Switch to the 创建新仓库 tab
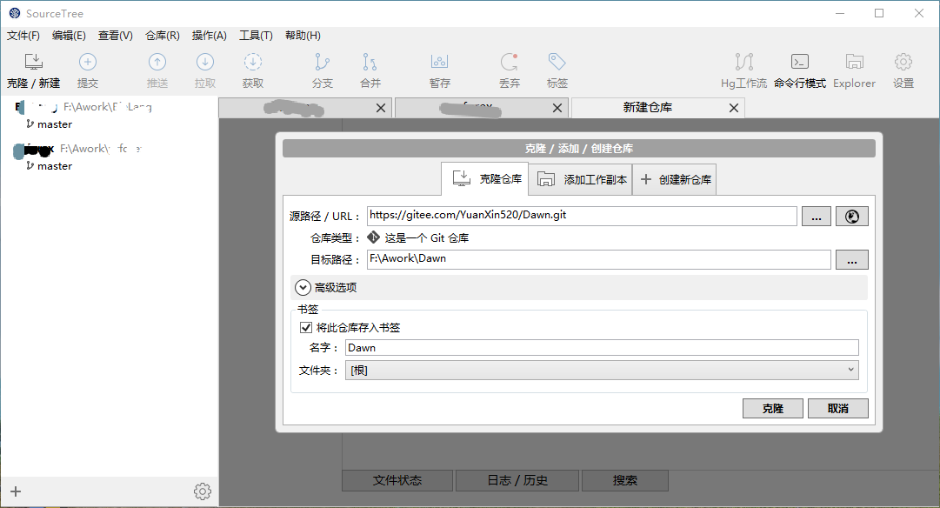 [675, 179]
